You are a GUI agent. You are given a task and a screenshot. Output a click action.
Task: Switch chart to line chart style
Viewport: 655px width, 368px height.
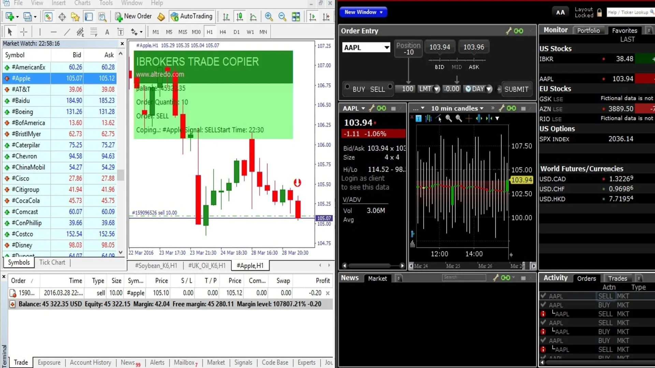[253, 16]
